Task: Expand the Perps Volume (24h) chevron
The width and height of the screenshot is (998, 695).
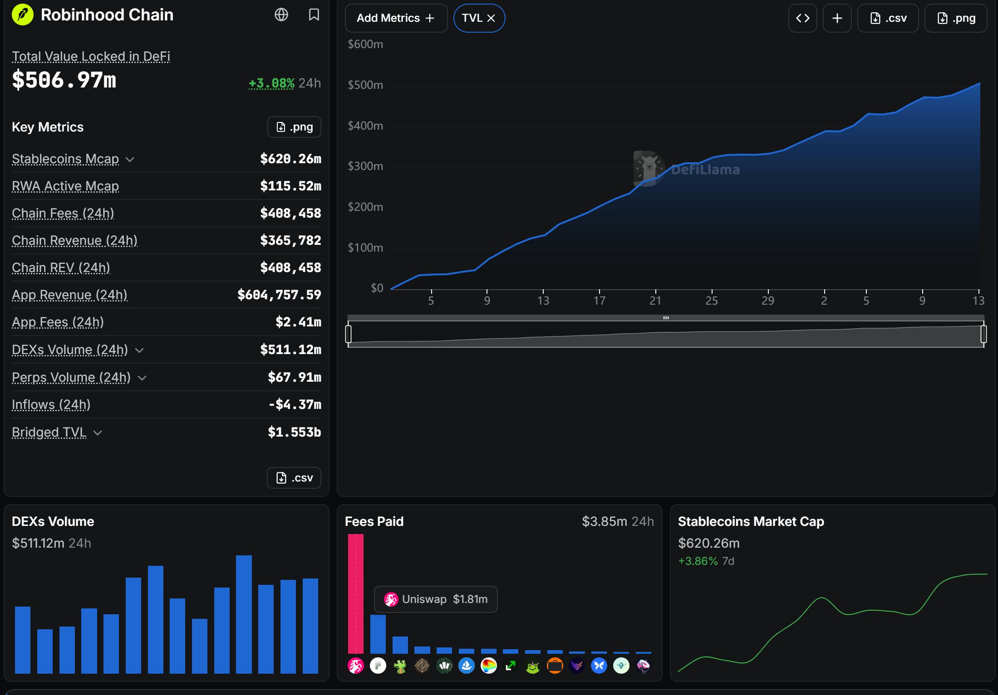Action: click(142, 378)
